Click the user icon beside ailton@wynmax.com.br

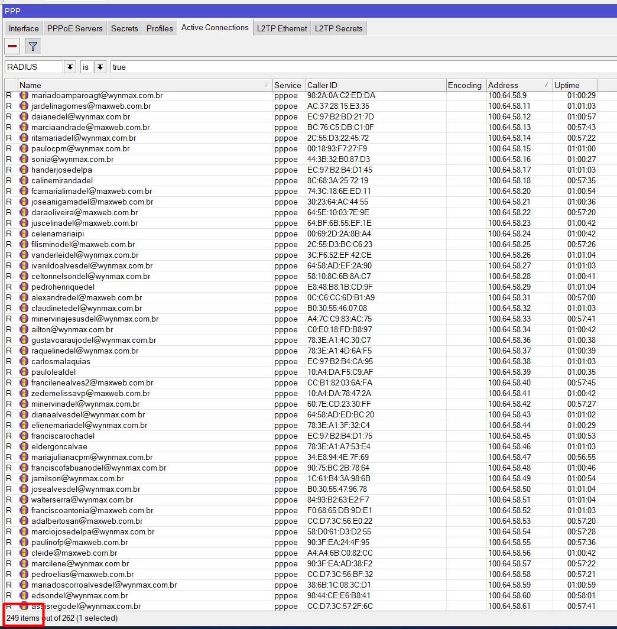[x=24, y=329]
